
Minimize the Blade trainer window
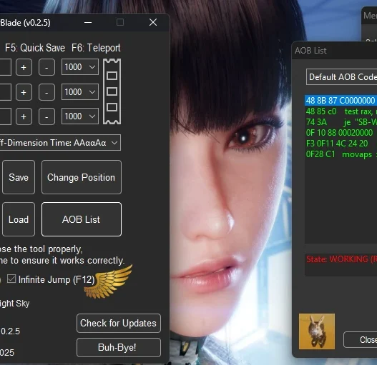point(88,23)
